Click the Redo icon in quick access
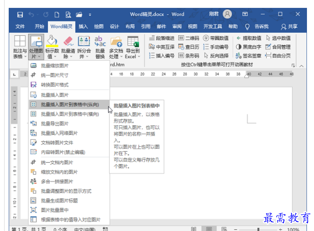 [x=46, y=15]
